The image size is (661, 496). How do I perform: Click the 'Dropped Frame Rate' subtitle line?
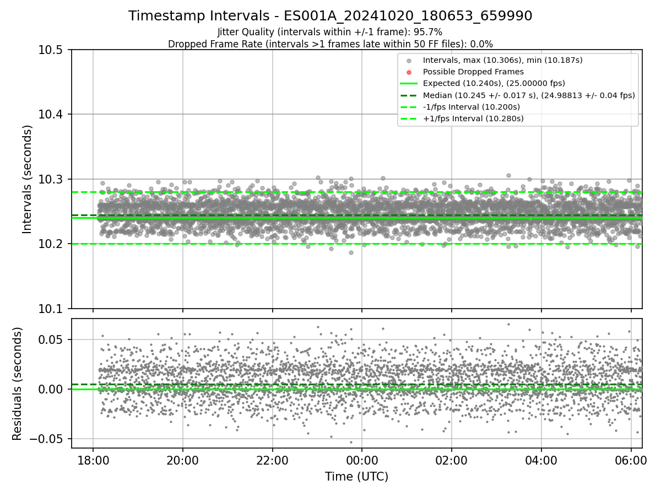330,44
